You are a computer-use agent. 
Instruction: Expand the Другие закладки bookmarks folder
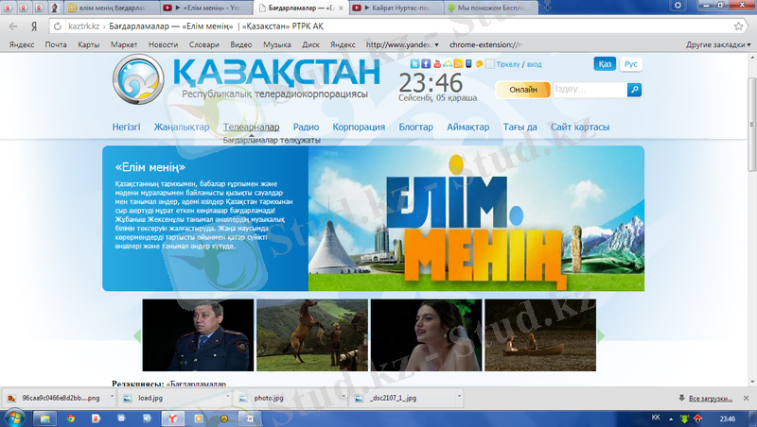pyautogui.click(x=717, y=44)
